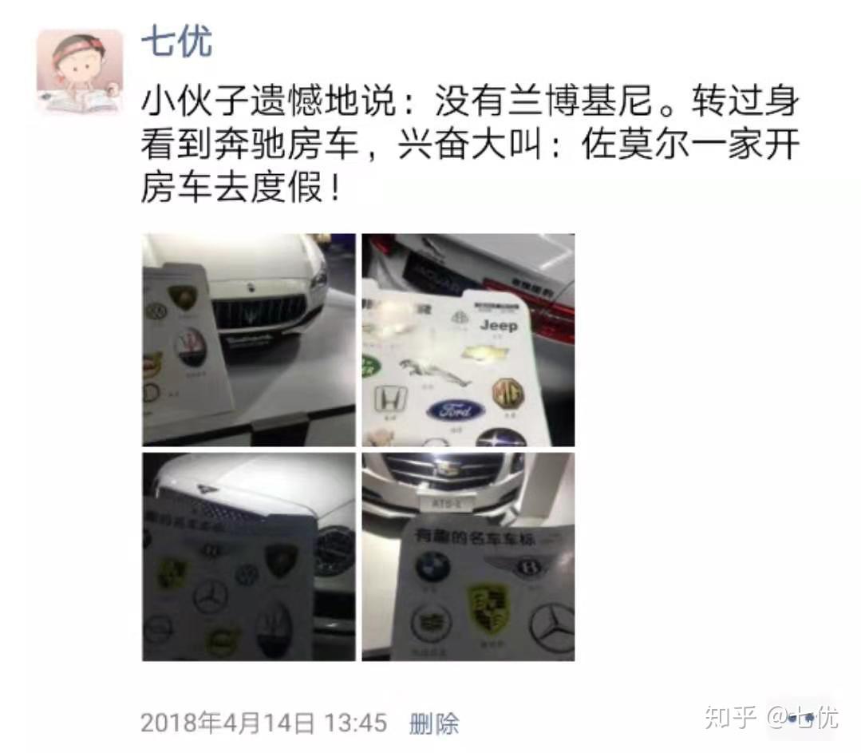Click the yellow Porsche crest logo

click(x=488, y=611)
